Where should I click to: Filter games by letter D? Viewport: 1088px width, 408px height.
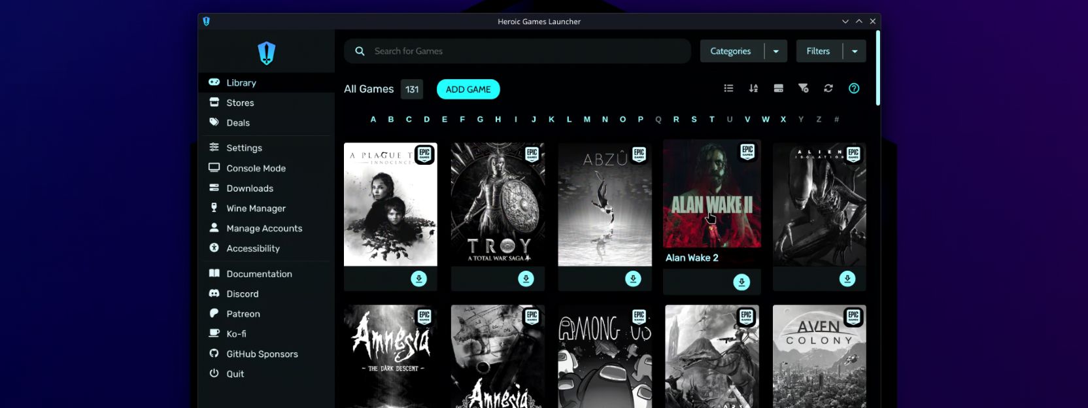click(427, 119)
